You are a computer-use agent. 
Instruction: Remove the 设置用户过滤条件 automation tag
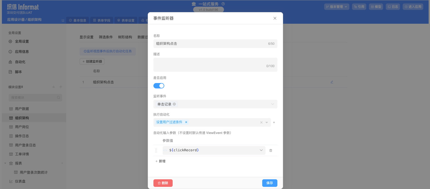coord(186,122)
